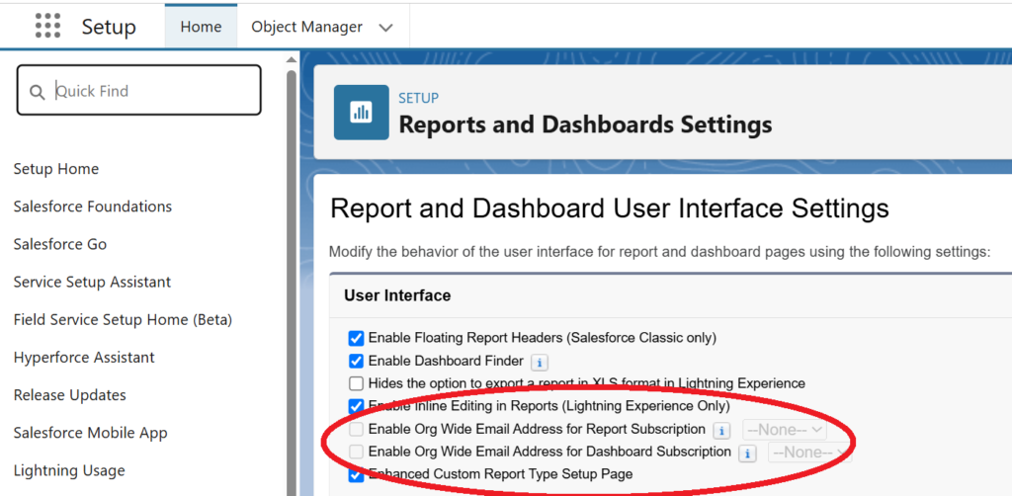Switch to the Object Manager tab

306,27
